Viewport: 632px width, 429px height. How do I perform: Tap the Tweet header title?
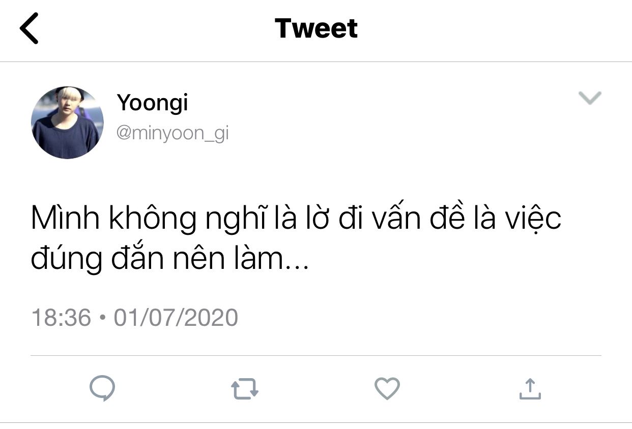click(x=316, y=28)
